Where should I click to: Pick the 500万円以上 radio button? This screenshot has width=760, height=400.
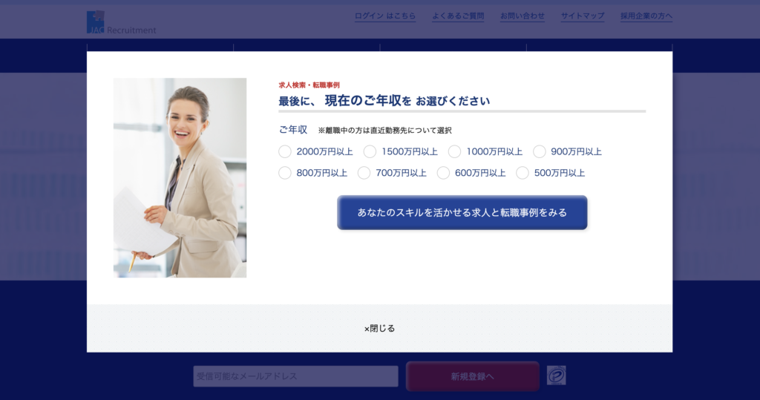point(522,173)
